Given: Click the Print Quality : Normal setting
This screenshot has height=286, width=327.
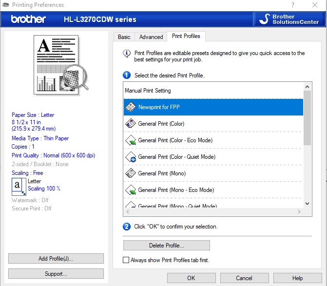Looking at the screenshot, I should [54, 155].
